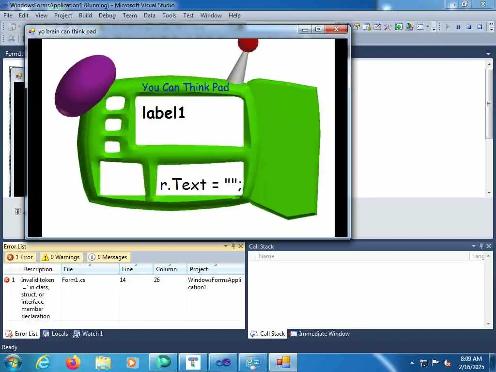Expand the debug toolbar overflow options
This screenshot has height=372, width=496.
click(492, 28)
